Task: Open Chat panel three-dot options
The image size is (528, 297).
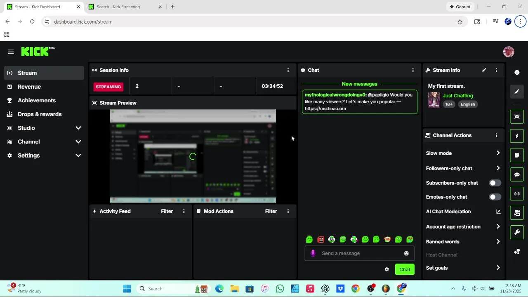Action: point(413,70)
